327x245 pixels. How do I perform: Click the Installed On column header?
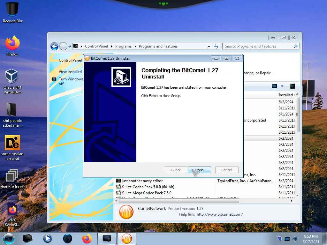[x=286, y=95]
